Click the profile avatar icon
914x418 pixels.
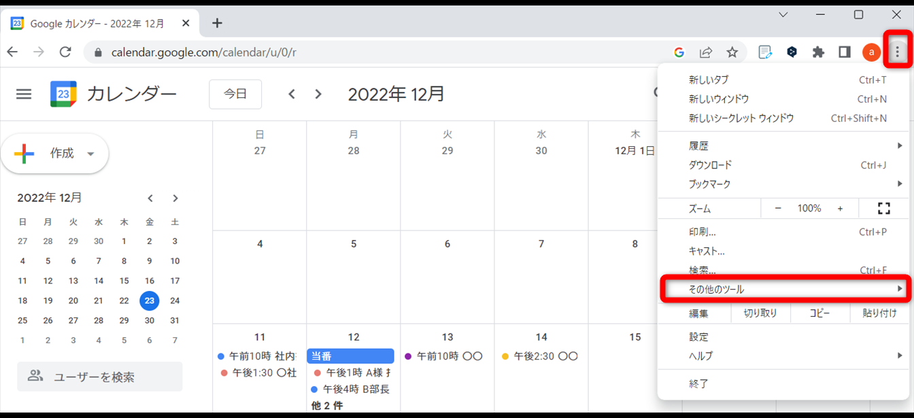pyautogui.click(x=871, y=52)
